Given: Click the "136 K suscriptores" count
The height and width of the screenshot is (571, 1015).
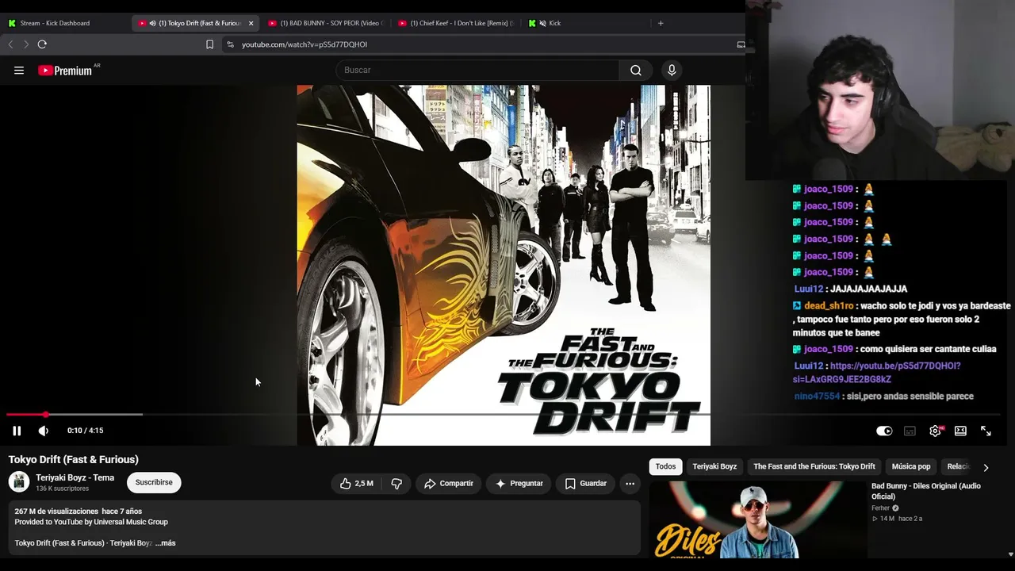Looking at the screenshot, I should pos(62,489).
